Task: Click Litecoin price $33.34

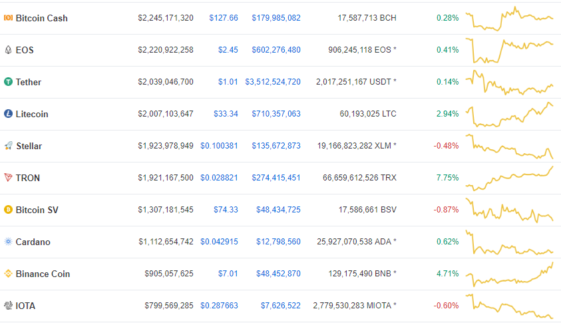Action: 226,114
